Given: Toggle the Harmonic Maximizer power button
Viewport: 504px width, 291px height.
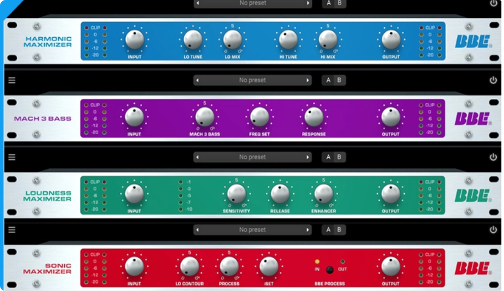Looking at the screenshot, I should coord(494,3).
